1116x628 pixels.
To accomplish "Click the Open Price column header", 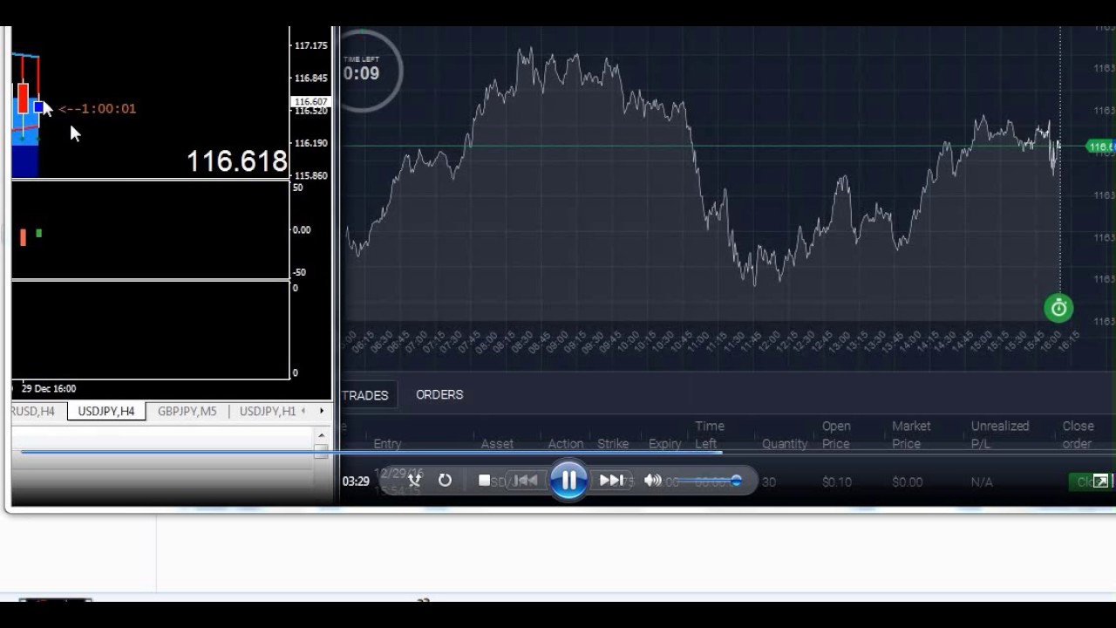I will [x=836, y=434].
